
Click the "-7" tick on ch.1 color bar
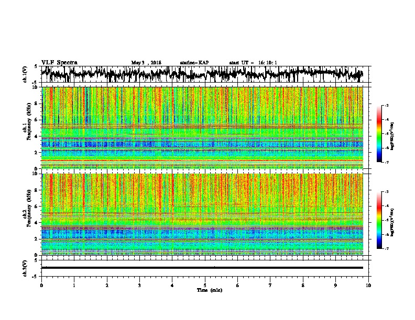click(386, 162)
